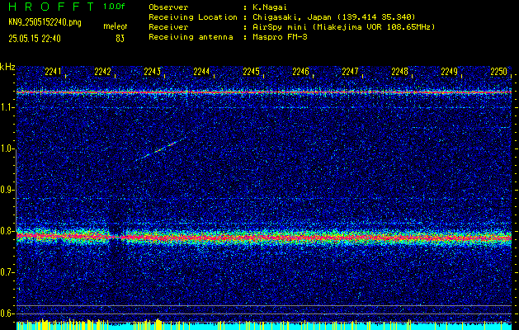Click the Observer label
Screen dimensions: 519x330
click(168, 7)
